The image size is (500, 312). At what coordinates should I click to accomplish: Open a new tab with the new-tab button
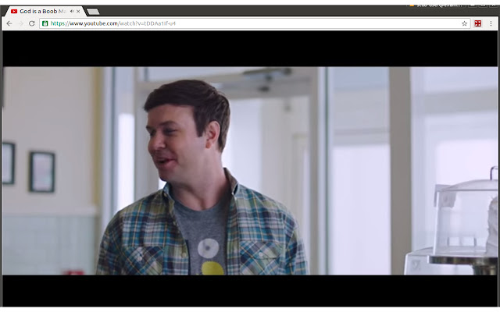click(x=93, y=12)
